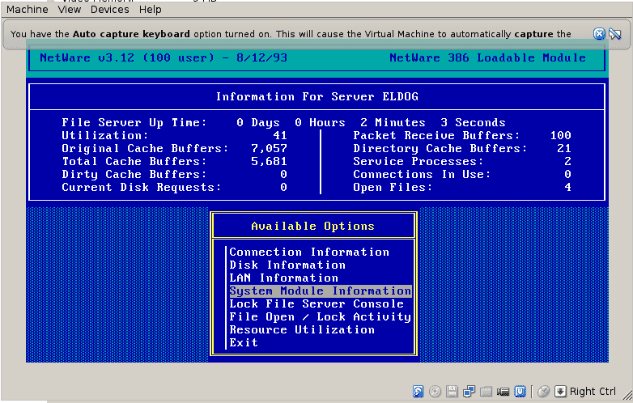The height and width of the screenshot is (403, 633).
Task: Click the virtualization CPU status icon
Action: click(x=520, y=391)
